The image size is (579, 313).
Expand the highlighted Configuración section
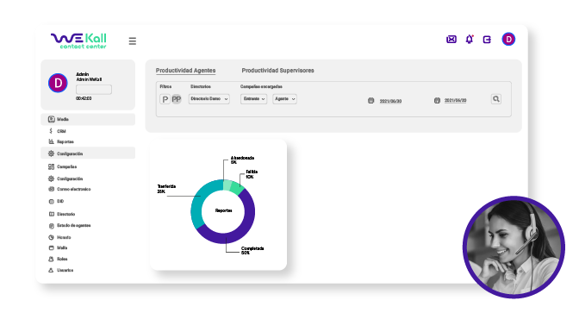88,153
